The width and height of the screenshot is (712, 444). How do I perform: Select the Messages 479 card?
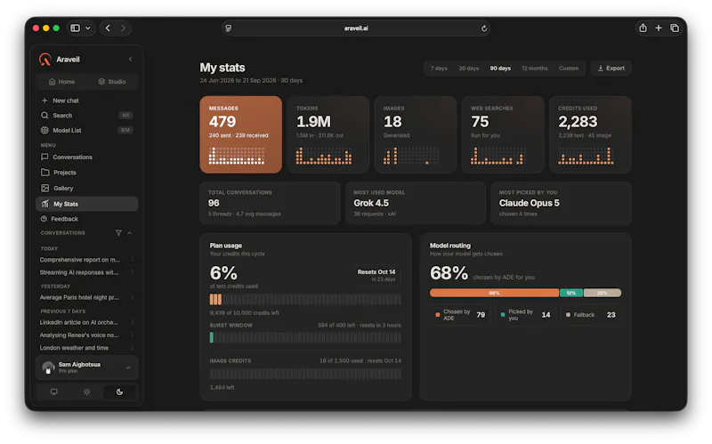coord(240,134)
